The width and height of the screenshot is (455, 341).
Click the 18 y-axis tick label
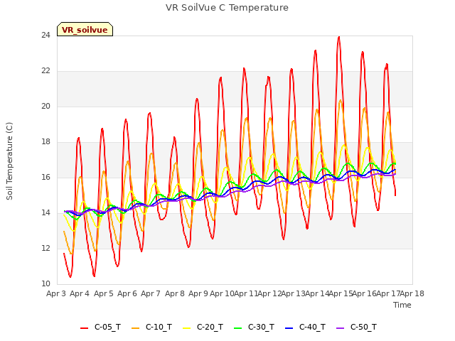[x=45, y=142]
